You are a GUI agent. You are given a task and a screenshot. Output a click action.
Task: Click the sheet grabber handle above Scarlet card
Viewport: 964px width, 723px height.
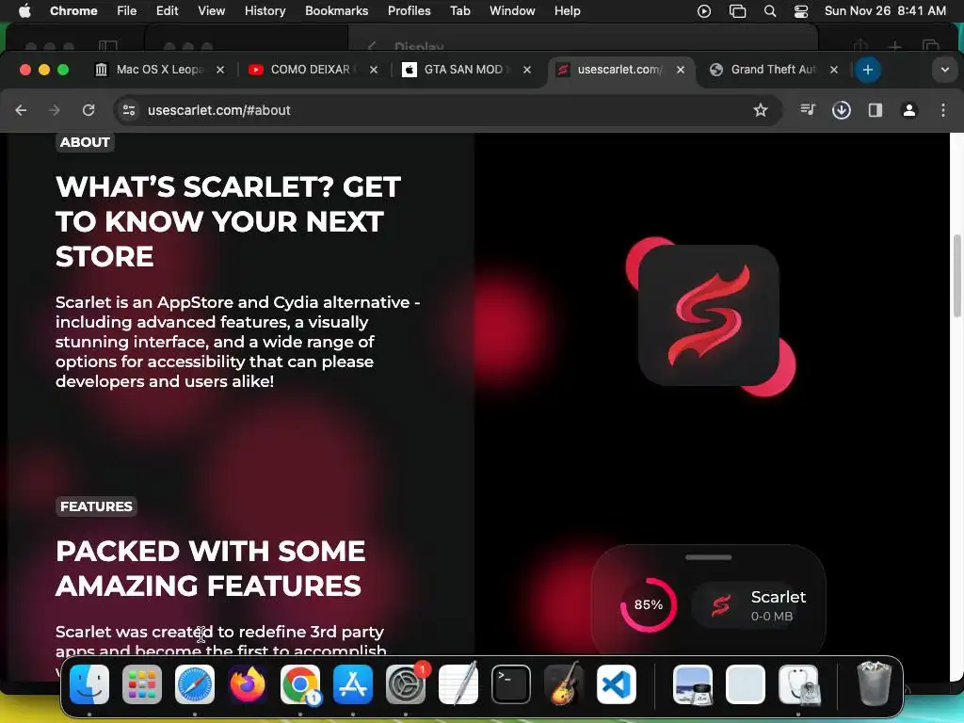[x=708, y=557]
